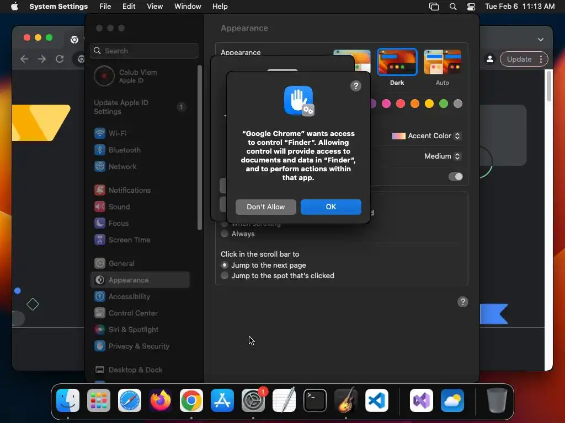
Task: Open Privacy & Security settings
Action: [141, 346]
